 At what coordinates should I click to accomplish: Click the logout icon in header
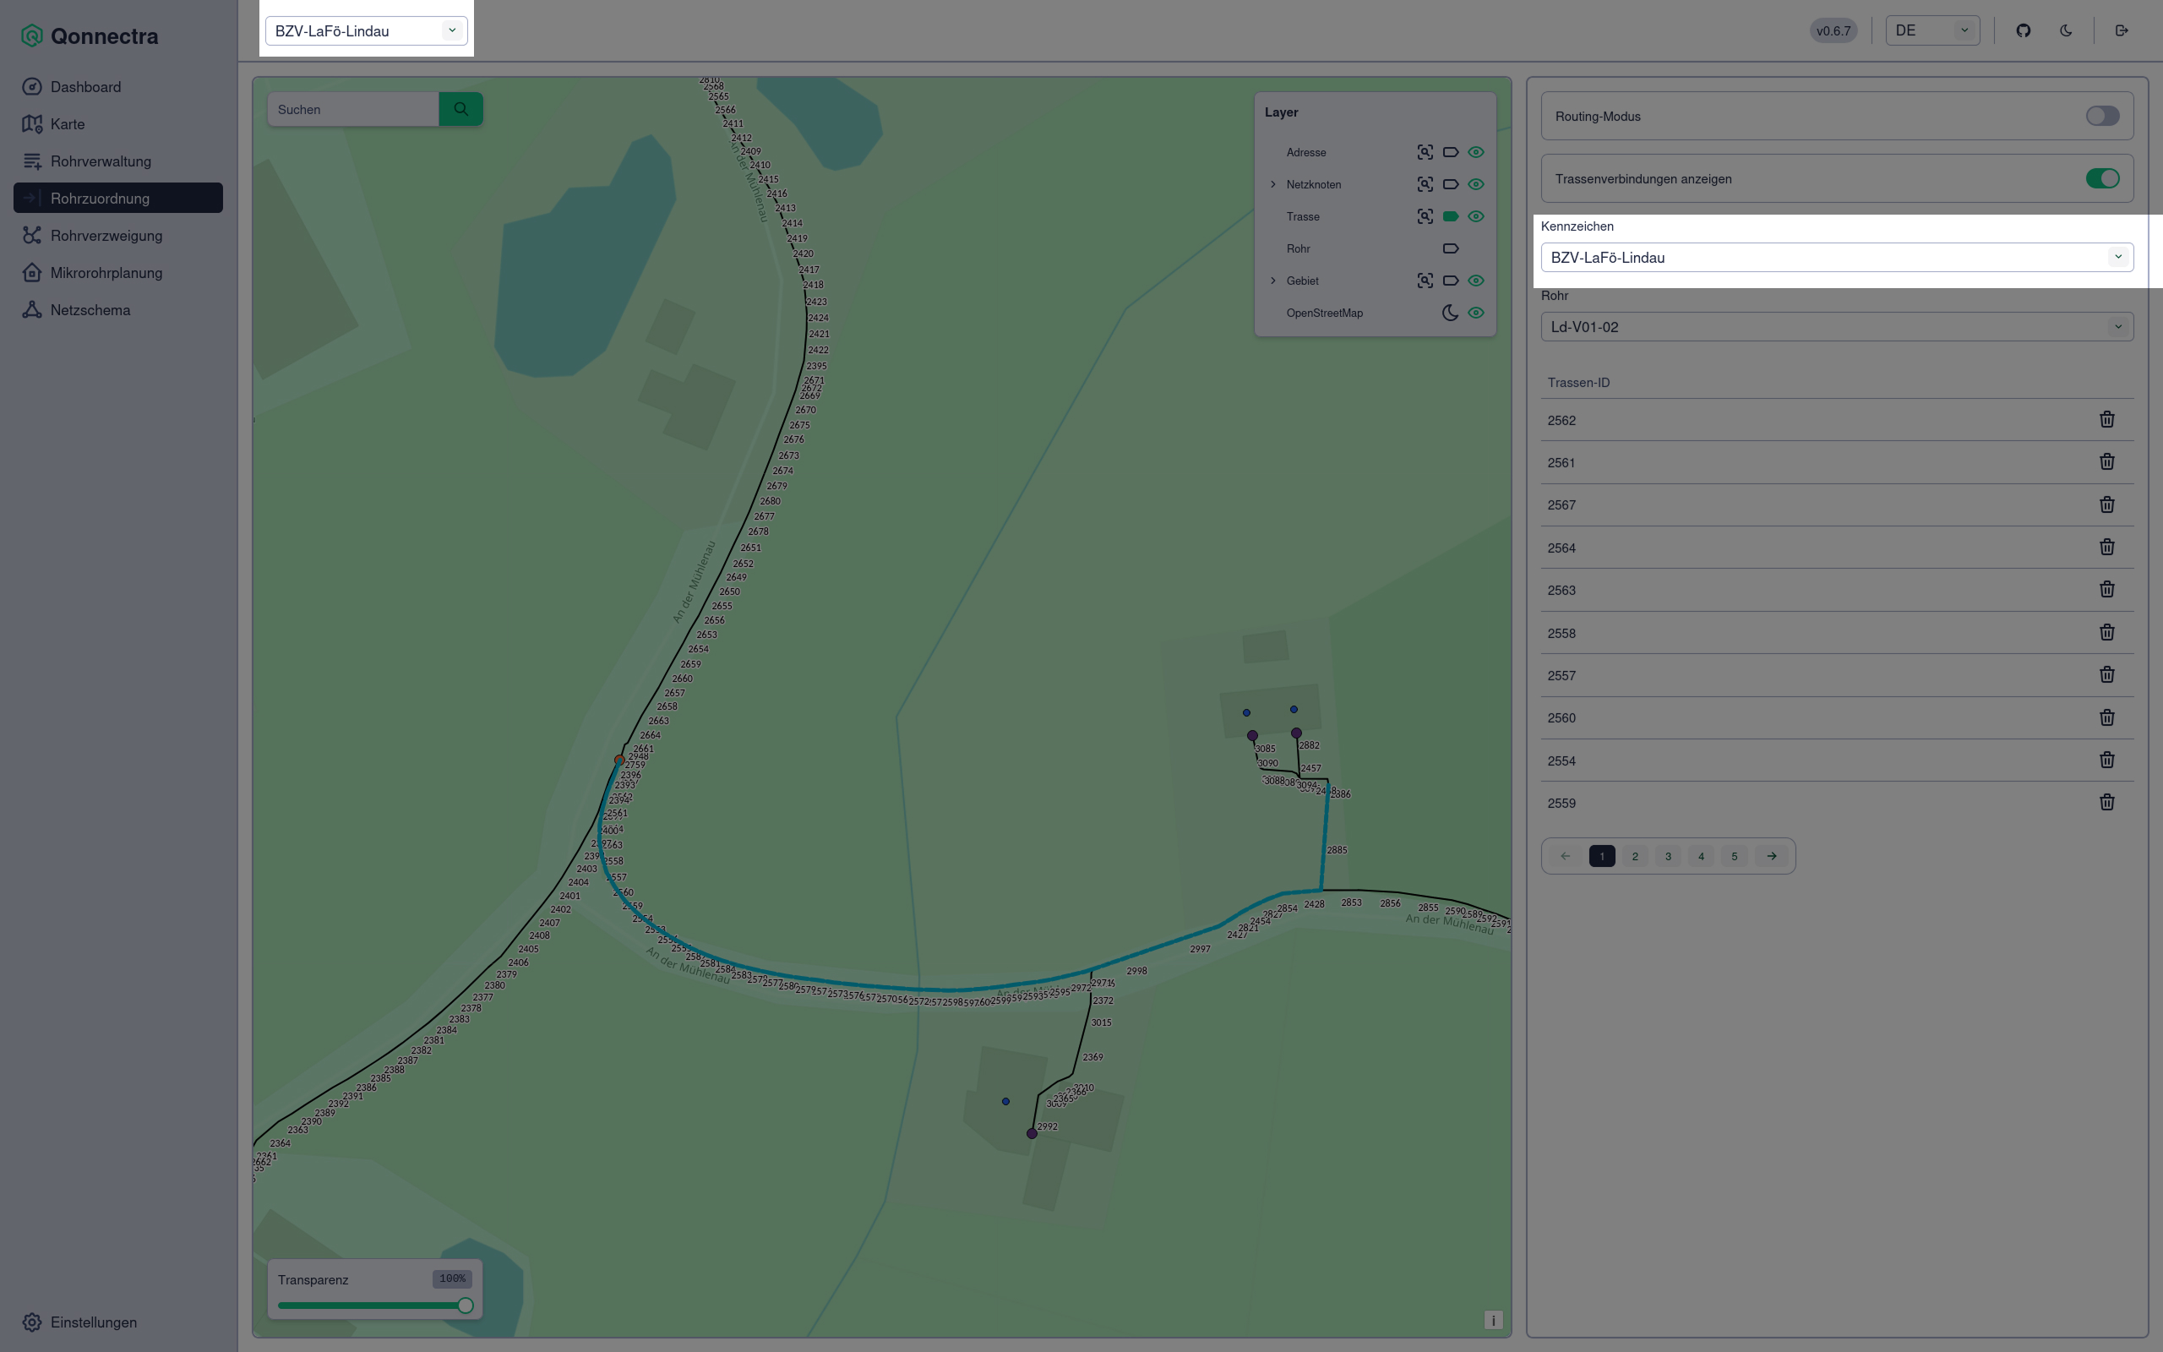point(2122,30)
